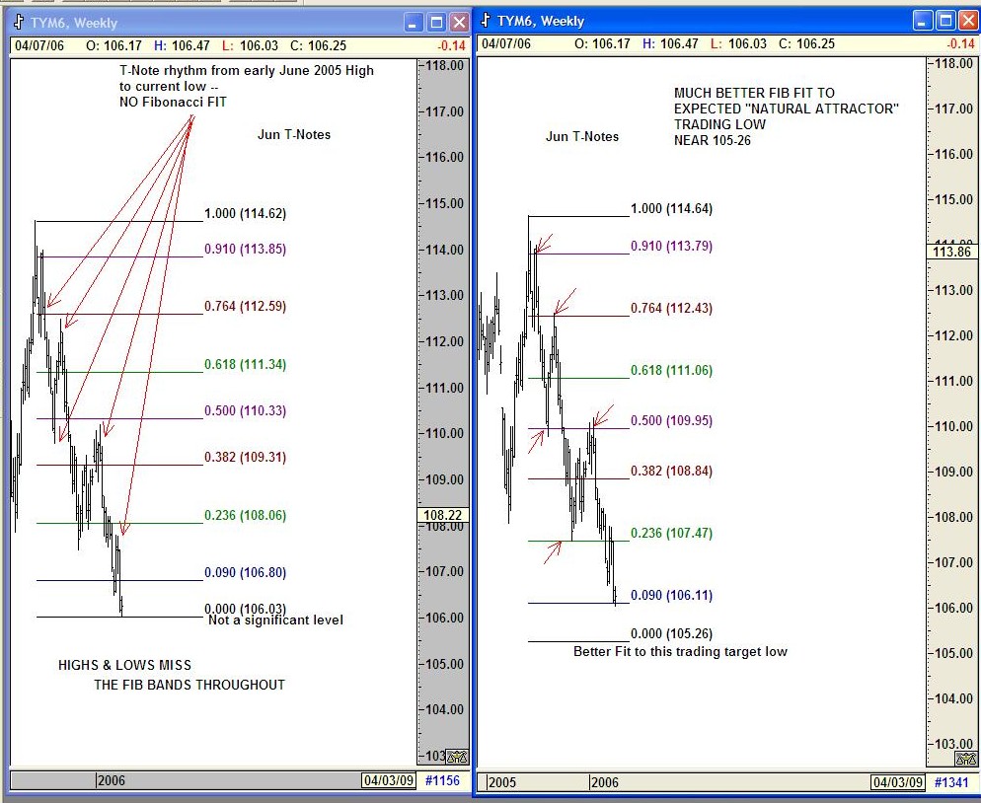Select the 0.090 (106.11) Fibonacci label

click(671, 595)
